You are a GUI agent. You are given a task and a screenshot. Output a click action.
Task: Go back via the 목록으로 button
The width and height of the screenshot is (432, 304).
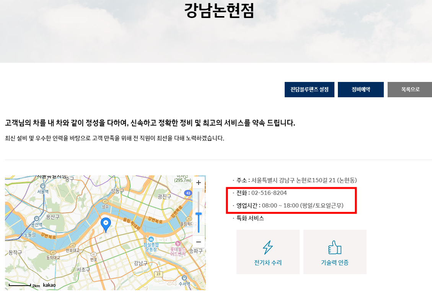click(410, 89)
